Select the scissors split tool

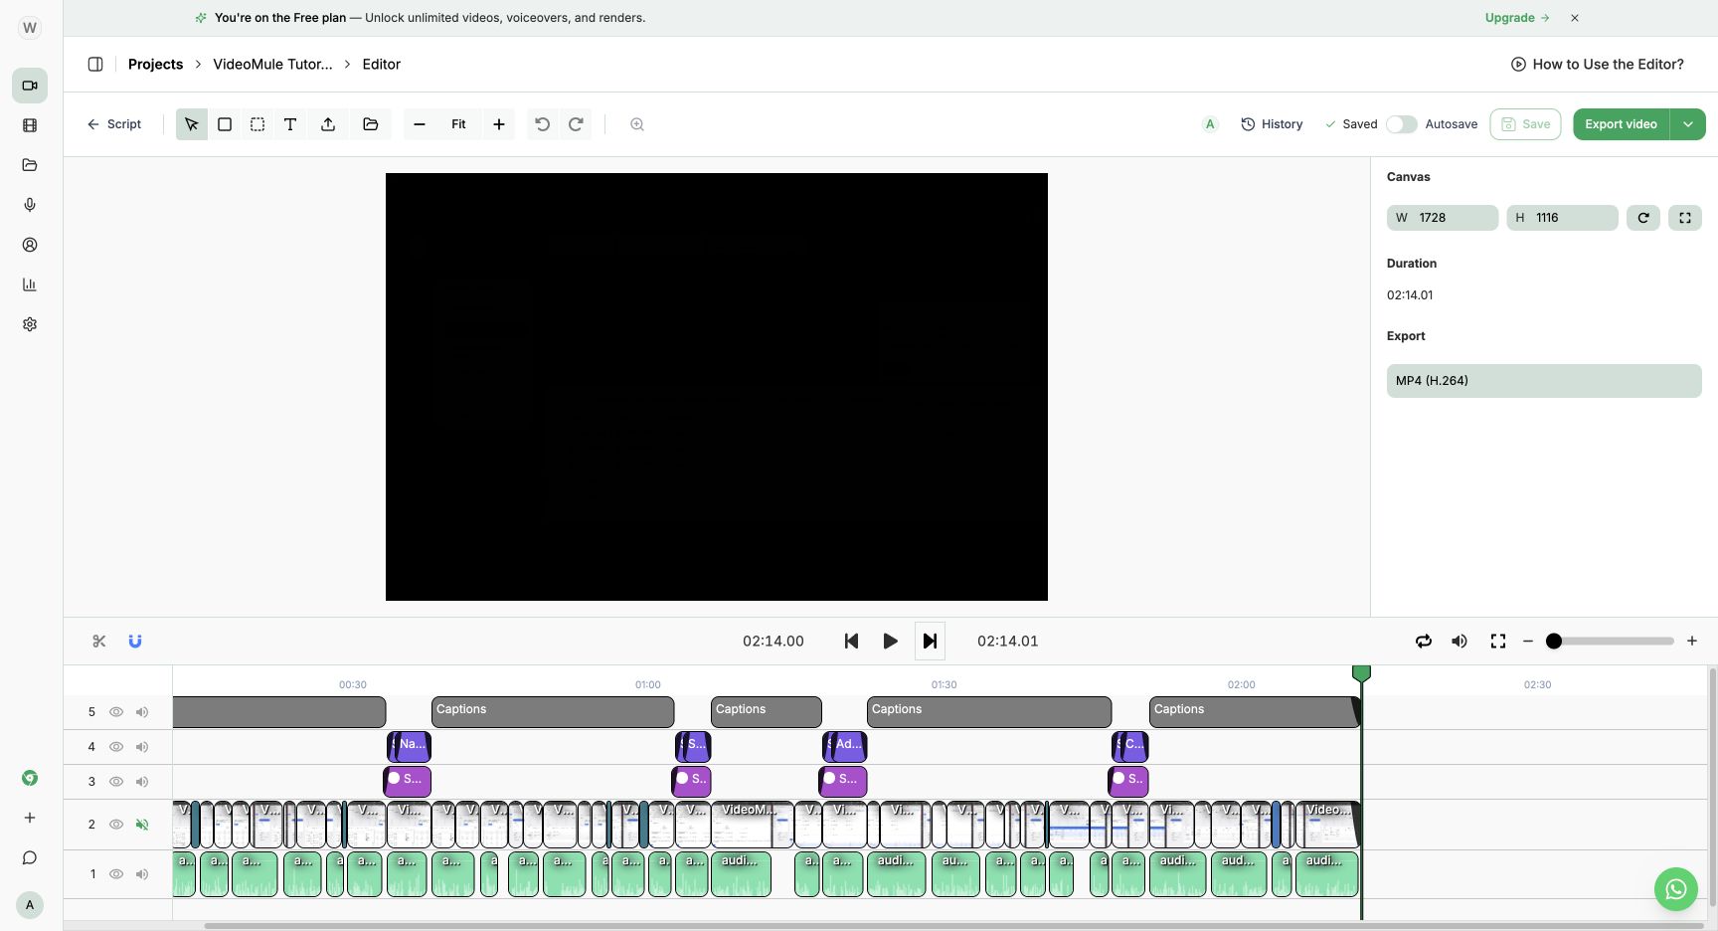click(98, 642)
